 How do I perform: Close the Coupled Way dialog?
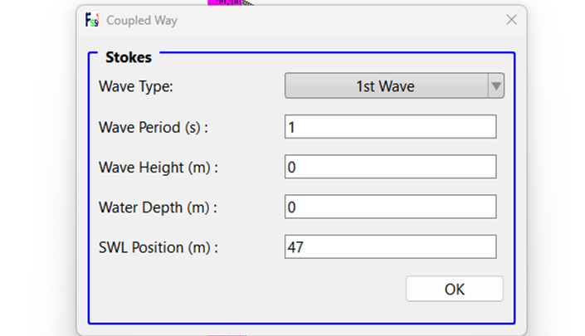point(511,19)
